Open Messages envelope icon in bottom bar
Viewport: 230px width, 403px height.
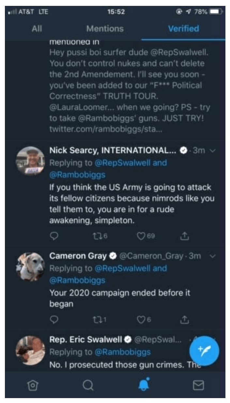coord(198,386)
